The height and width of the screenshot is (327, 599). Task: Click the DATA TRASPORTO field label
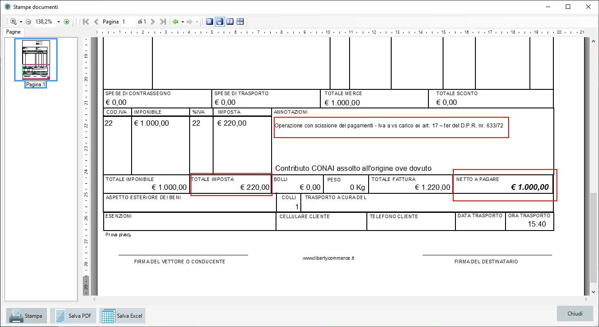[x=480, y=215]
